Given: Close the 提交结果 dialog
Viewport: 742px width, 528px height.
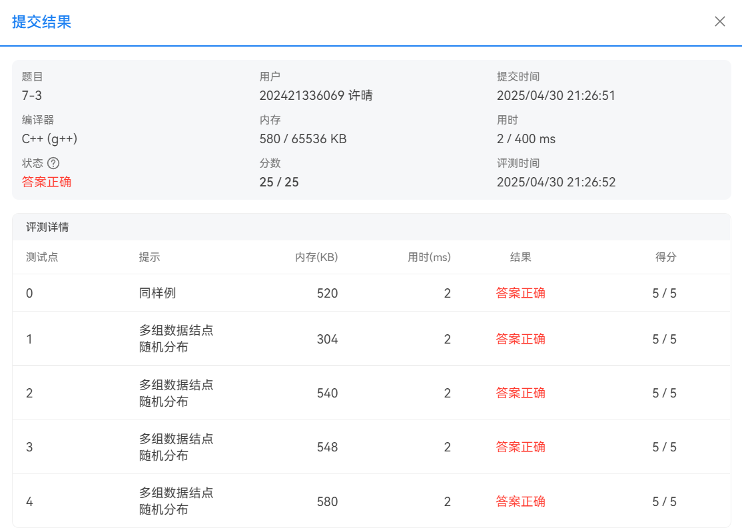Looking at the screenshot, I should click(720, 21).
